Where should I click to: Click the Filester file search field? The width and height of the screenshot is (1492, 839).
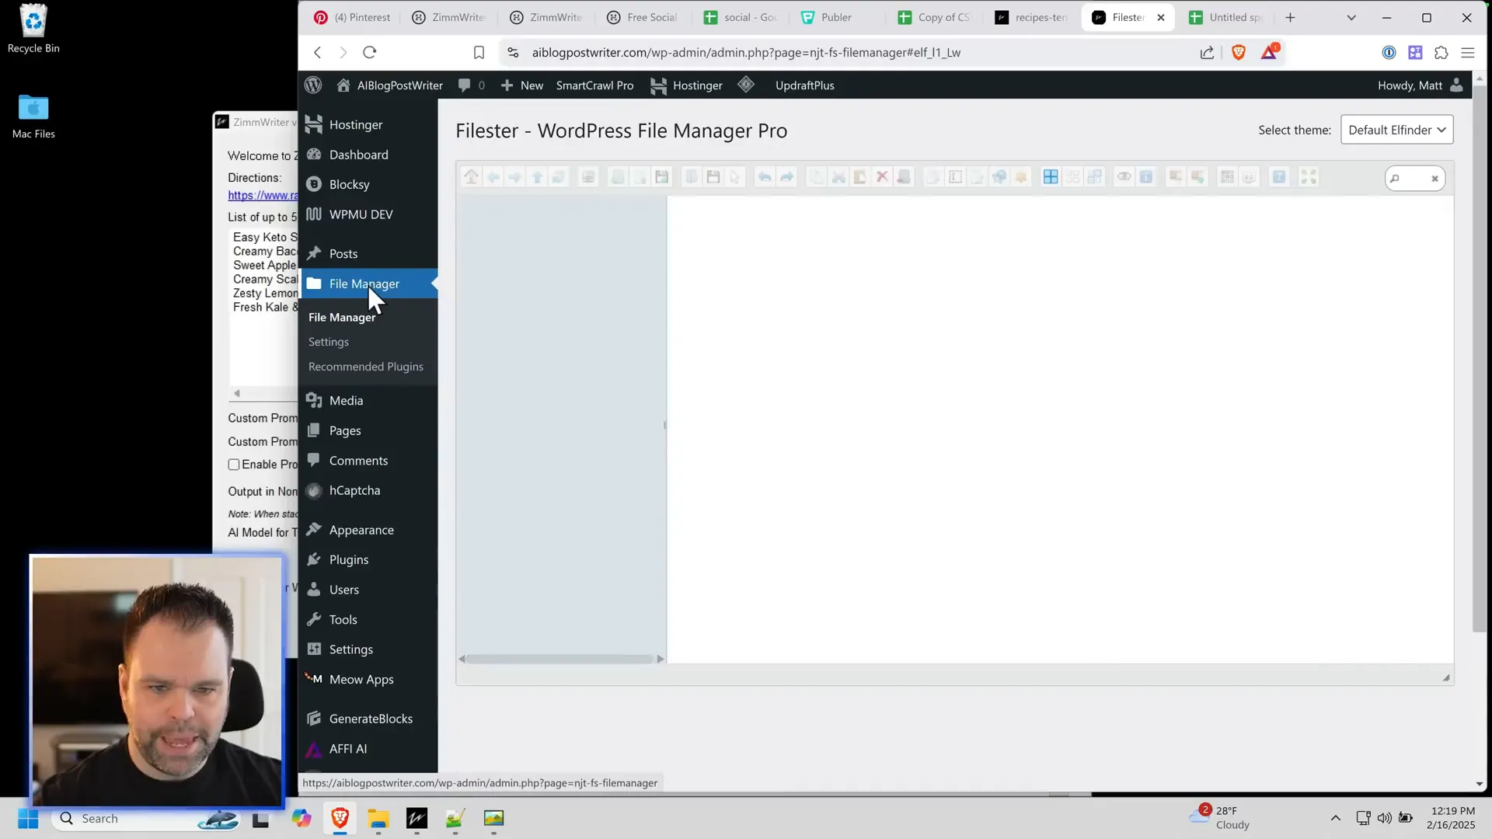tap(1414, 179)
